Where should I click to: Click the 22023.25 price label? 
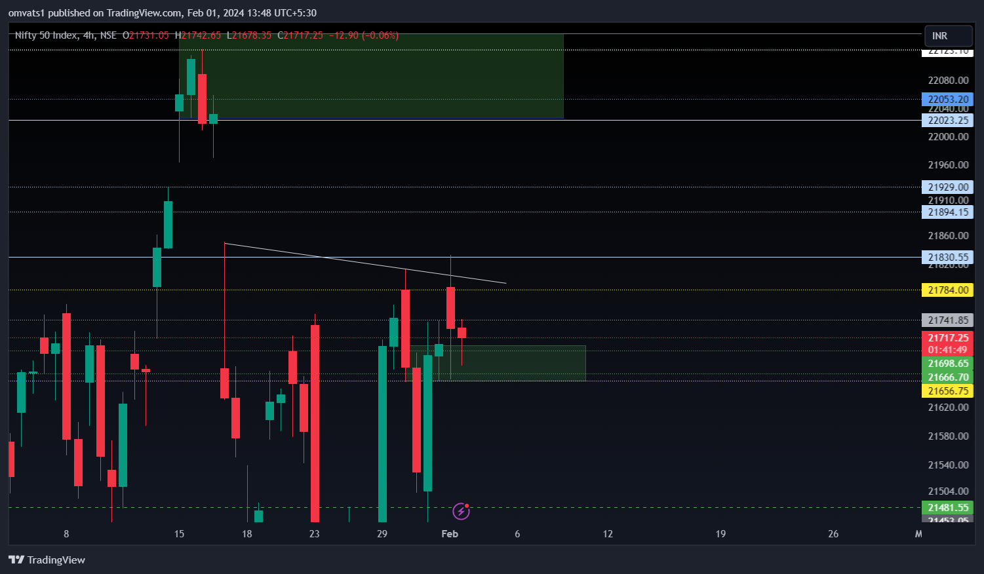coord(947,121)
